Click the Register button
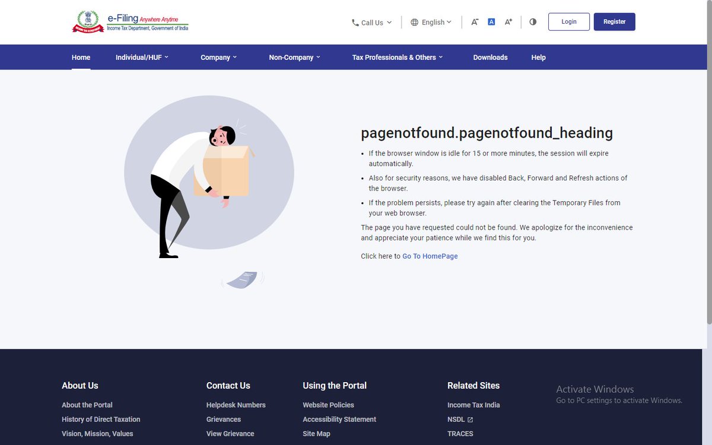The image size is (712, 445). (x=615, y=22)
